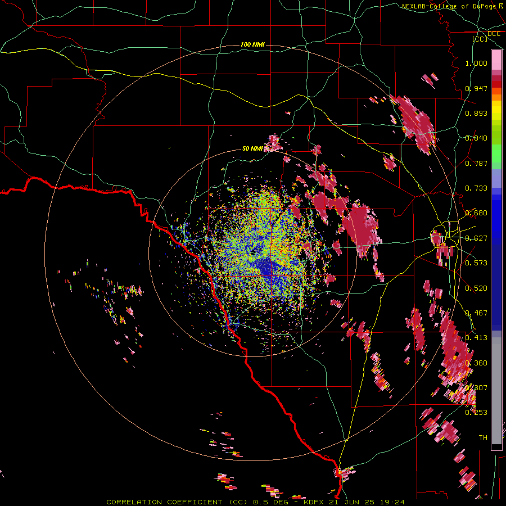The width and height of the screenshot is (506, 506).
Task: Click the 0.573 scale value
Action: click(476, 263)
